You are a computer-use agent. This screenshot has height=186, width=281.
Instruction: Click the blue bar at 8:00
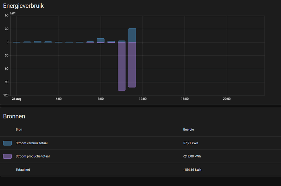101,40
